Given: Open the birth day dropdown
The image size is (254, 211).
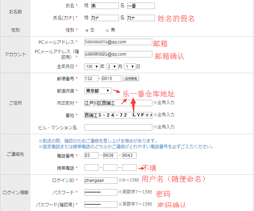Looking at the screenshot, I should 130,66.
